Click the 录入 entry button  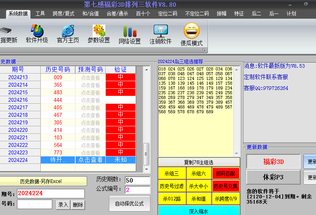[x=63, y=205]
